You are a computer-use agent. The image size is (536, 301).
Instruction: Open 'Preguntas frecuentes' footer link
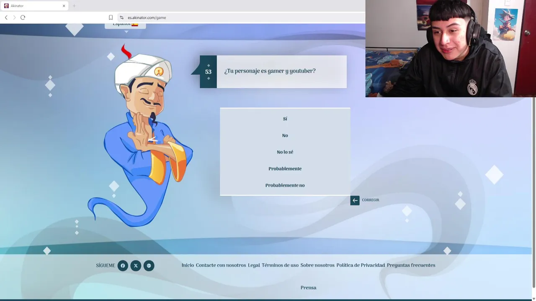tap(411, 265)
